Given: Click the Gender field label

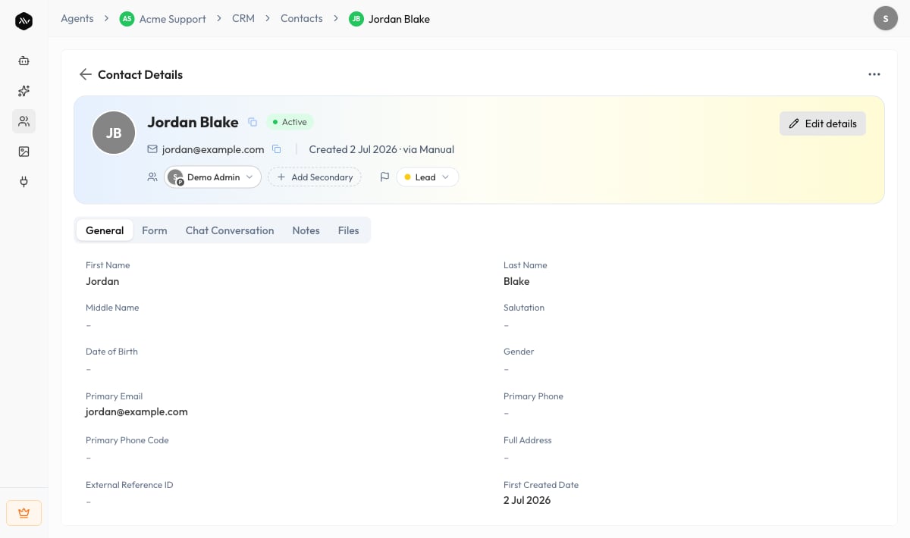Looking at the screenshot, I should [x=519, y=352].
